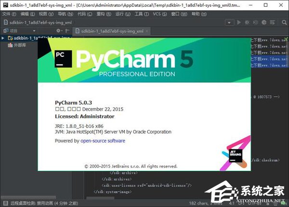
Task: Open the 运行 (U) menu
Action: click(123, 14)
